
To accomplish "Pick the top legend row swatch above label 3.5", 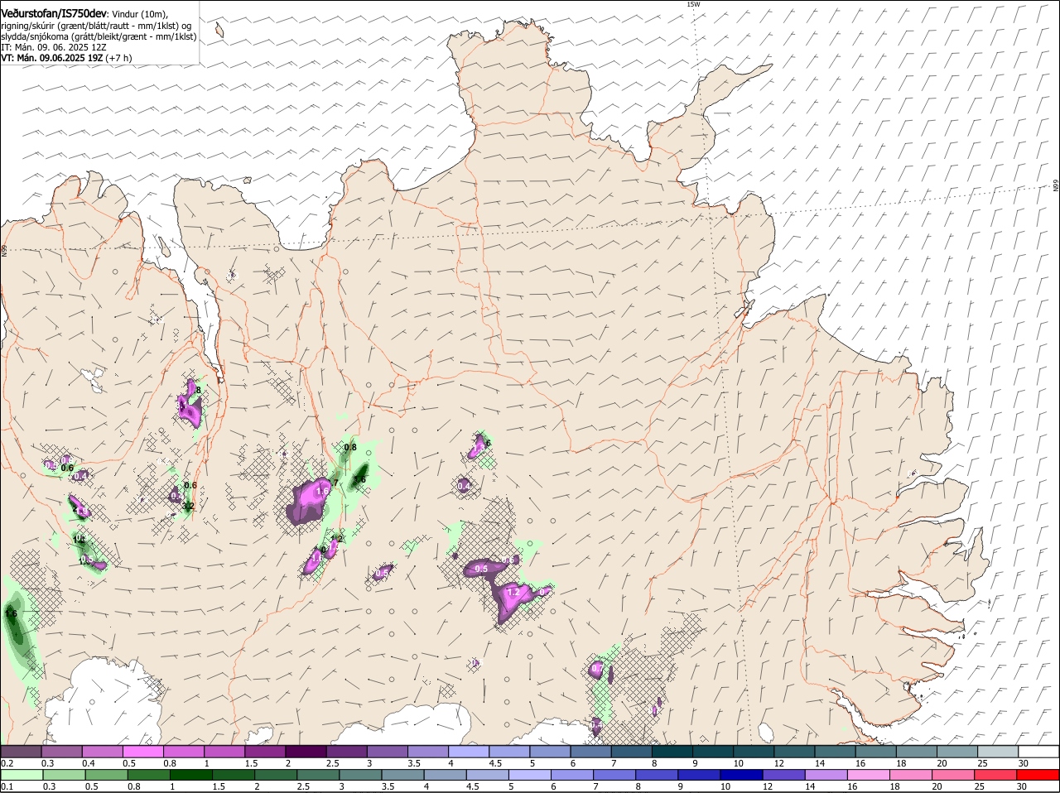I will click(428, 752).
